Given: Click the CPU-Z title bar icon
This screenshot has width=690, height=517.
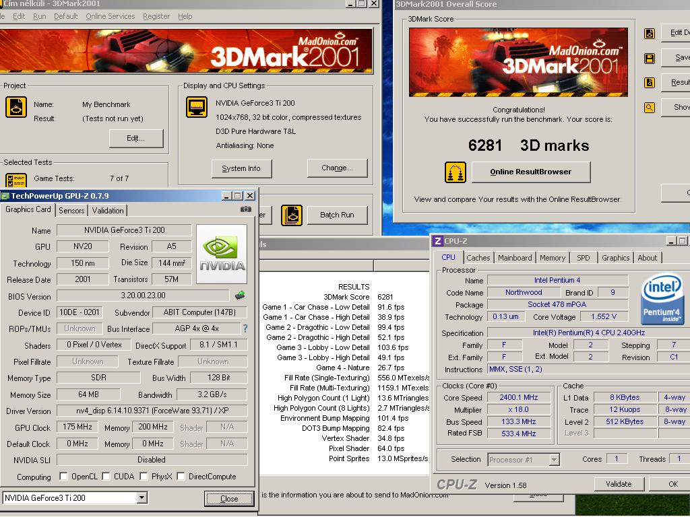Looking at the screenshot, I should tap(437, 241).
